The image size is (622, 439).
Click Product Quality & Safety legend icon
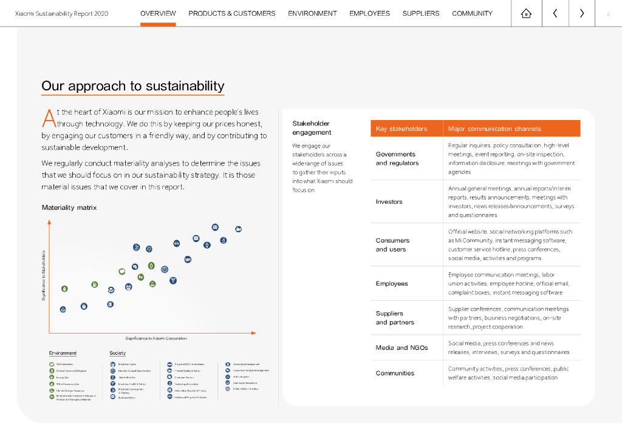pos(170,370)
